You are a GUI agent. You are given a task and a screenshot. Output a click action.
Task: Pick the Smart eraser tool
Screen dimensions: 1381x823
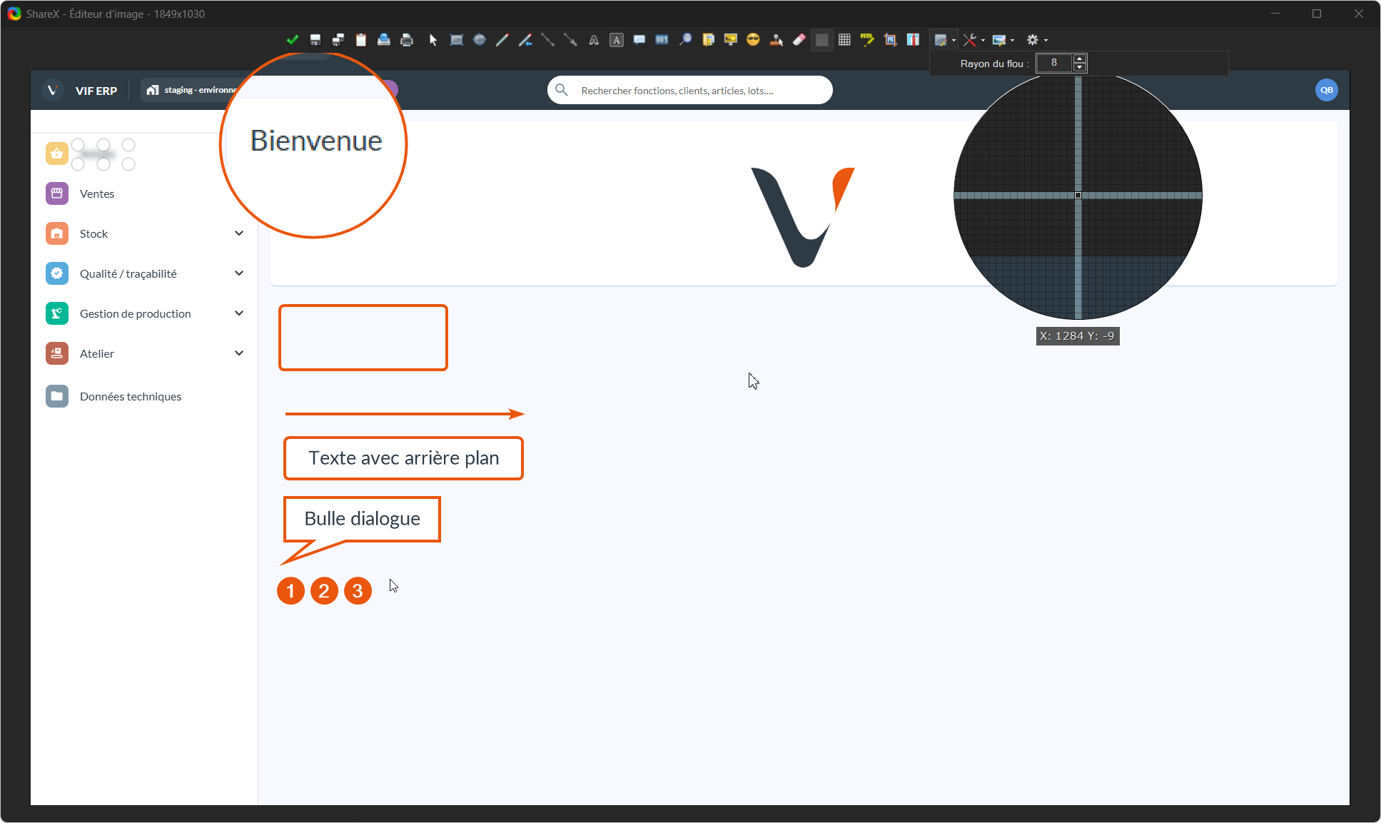799,40
